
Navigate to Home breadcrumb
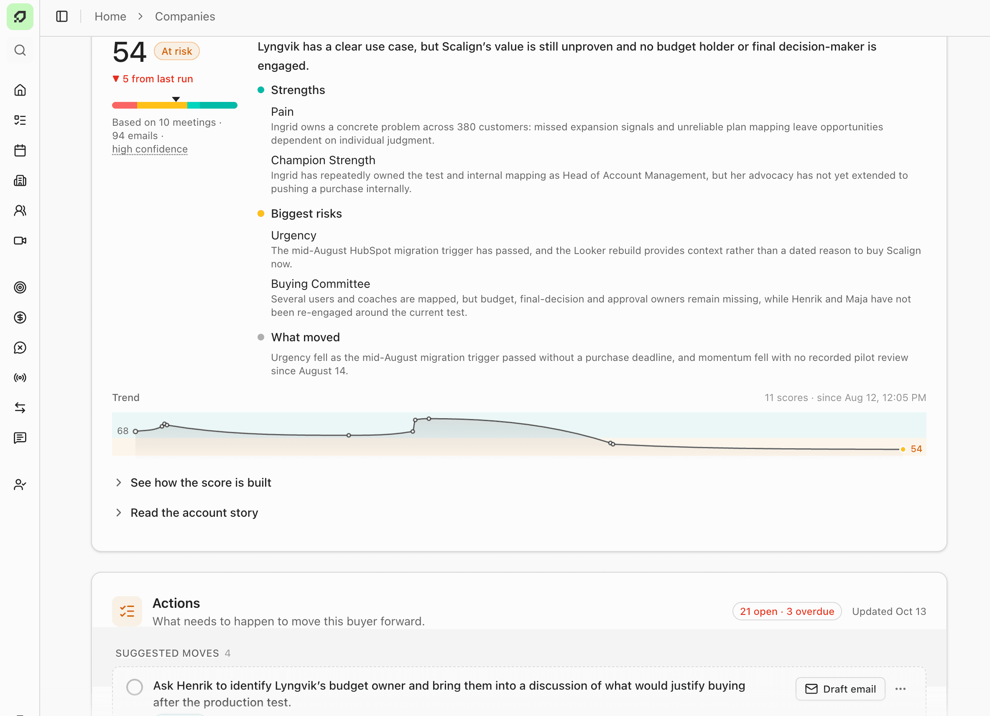click(110, 17)
